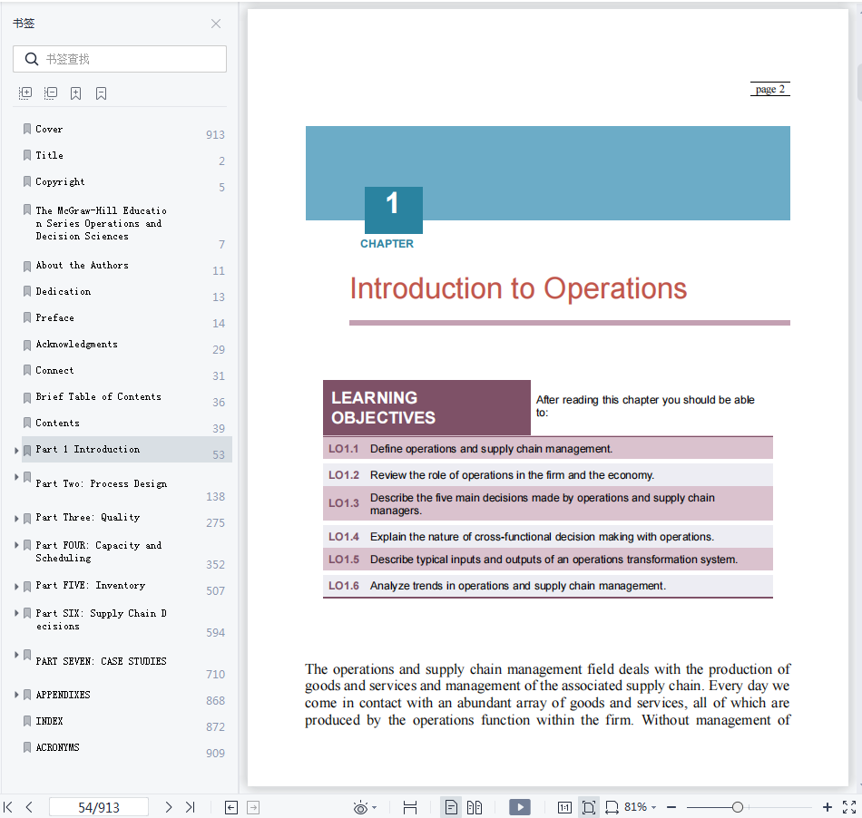Delete the selected bookmark
The image size is (862, 818).
[101, 93]
